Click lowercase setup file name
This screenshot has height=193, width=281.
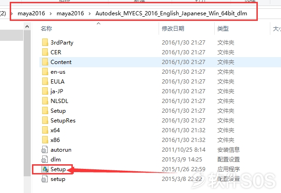(58, 179)
